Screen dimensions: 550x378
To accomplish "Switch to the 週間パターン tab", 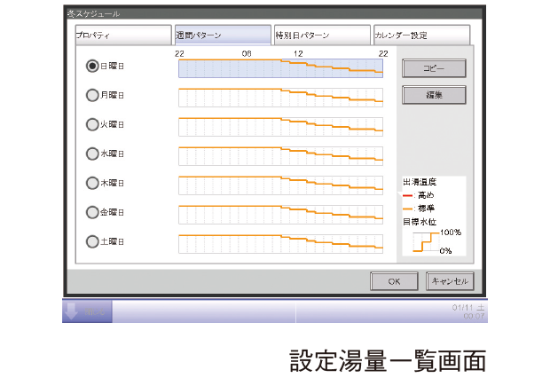I will (223, 35).
